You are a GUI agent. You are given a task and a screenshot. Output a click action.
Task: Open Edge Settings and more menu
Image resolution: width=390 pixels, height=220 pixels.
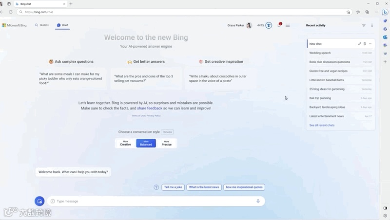pos(376,12)
